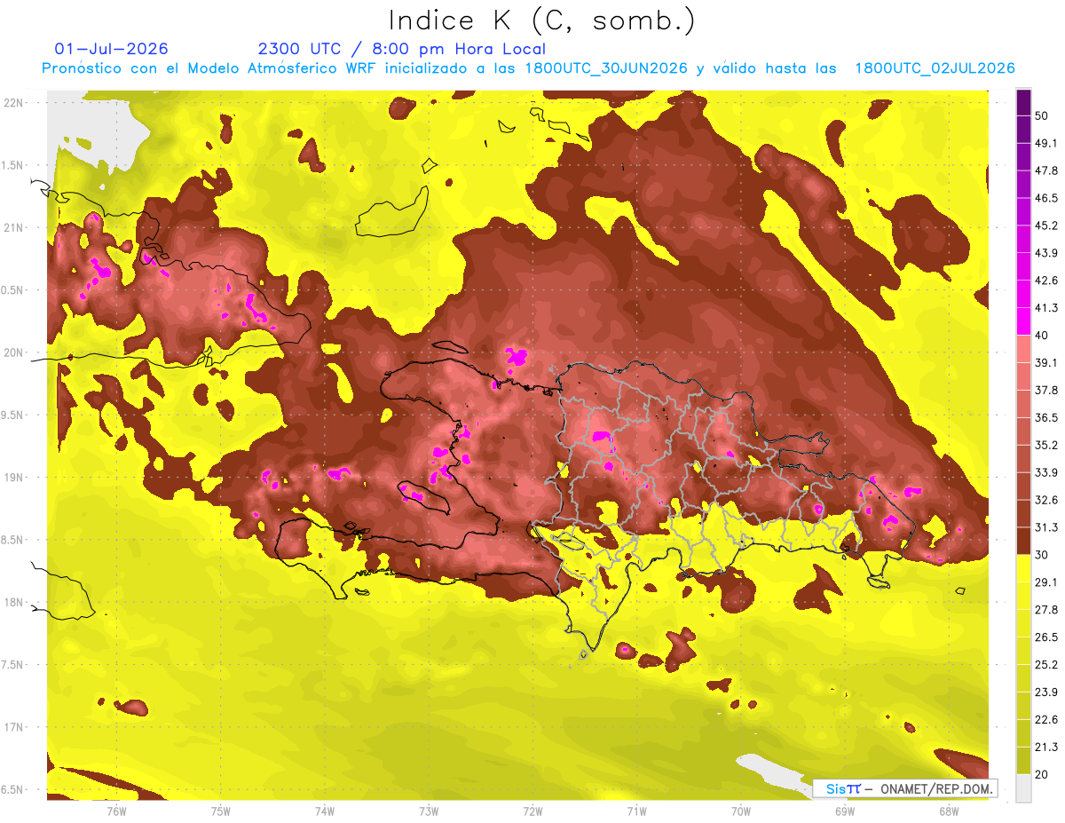Click the '70W' longitude label

pyautogui.click(x=741, y=811)
